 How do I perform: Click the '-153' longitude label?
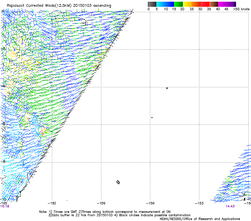(x=199, y=203)
